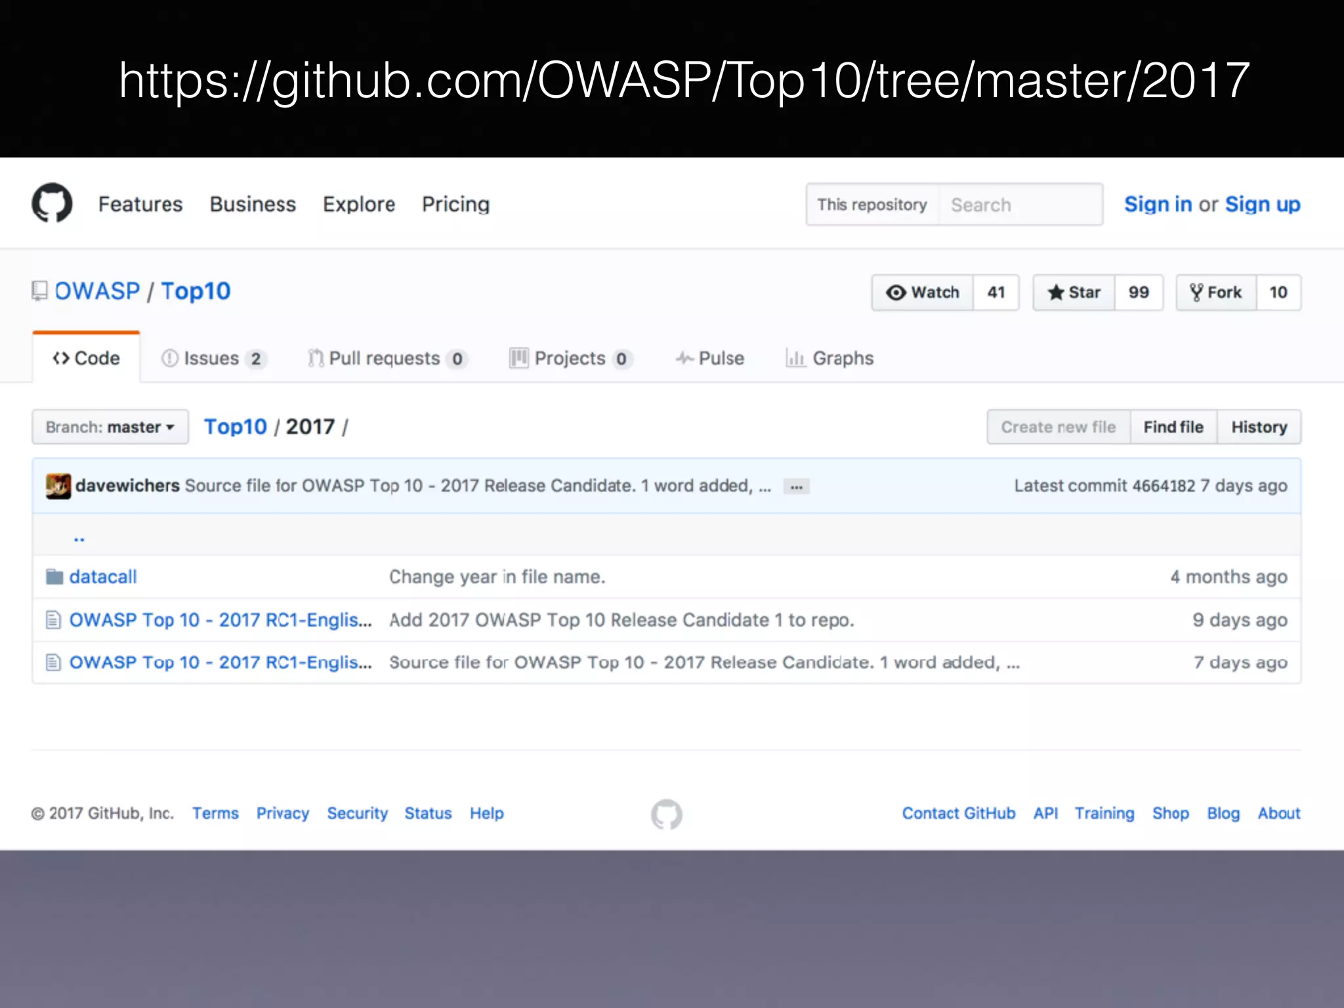Open the Terms footer link
1344x1008 pixels.
point(215,813)
